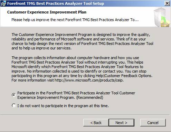Click the setup box graphic in header

(162, 17)
